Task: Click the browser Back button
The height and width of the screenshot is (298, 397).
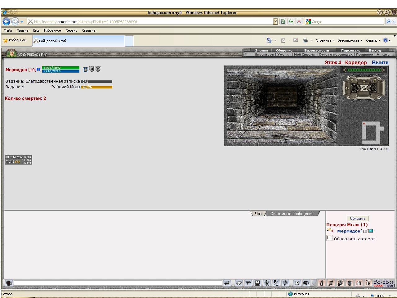Action: (x=6, y=21)
